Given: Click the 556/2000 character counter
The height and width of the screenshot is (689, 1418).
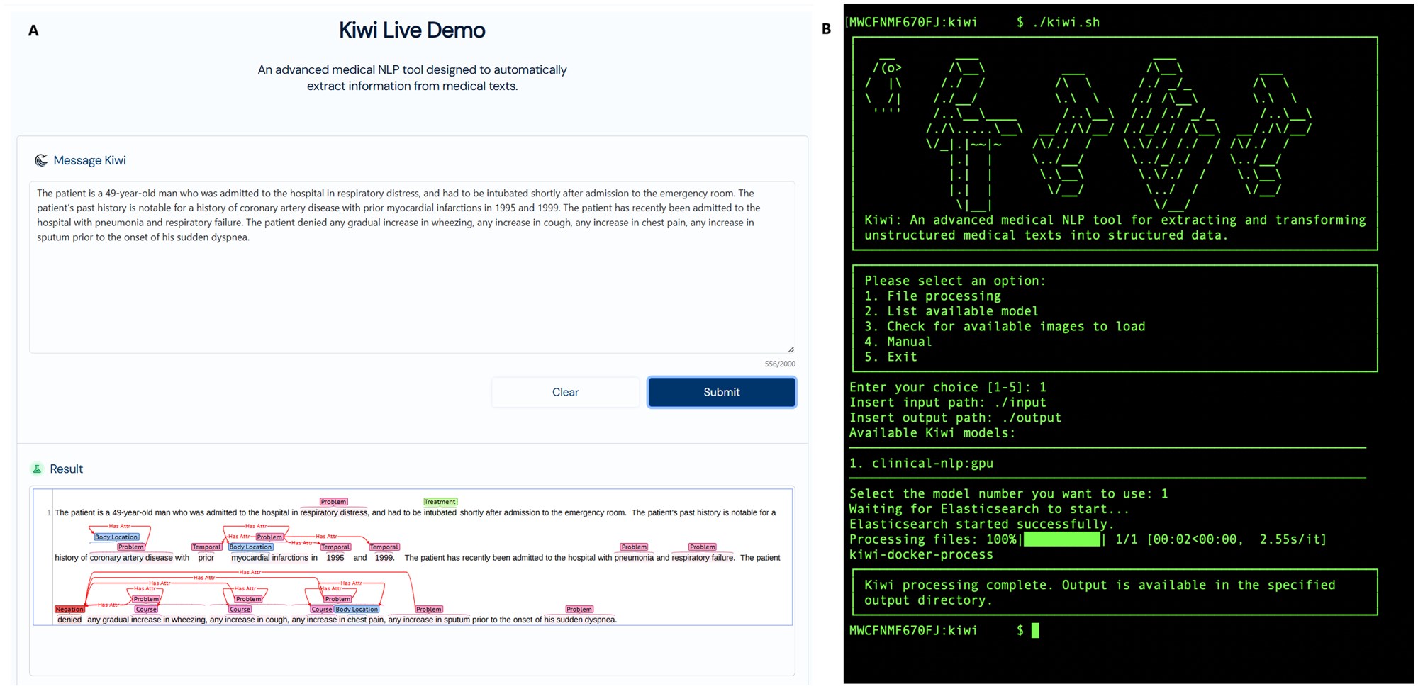Looking at the screenshot, I should click(780, 364).
